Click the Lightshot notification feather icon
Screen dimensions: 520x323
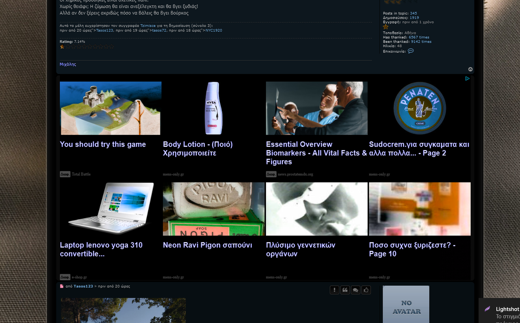pyautogui.click(x=487, y=309)
